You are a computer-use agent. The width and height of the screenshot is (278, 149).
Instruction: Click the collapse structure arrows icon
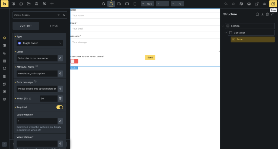tap(272, 14)
